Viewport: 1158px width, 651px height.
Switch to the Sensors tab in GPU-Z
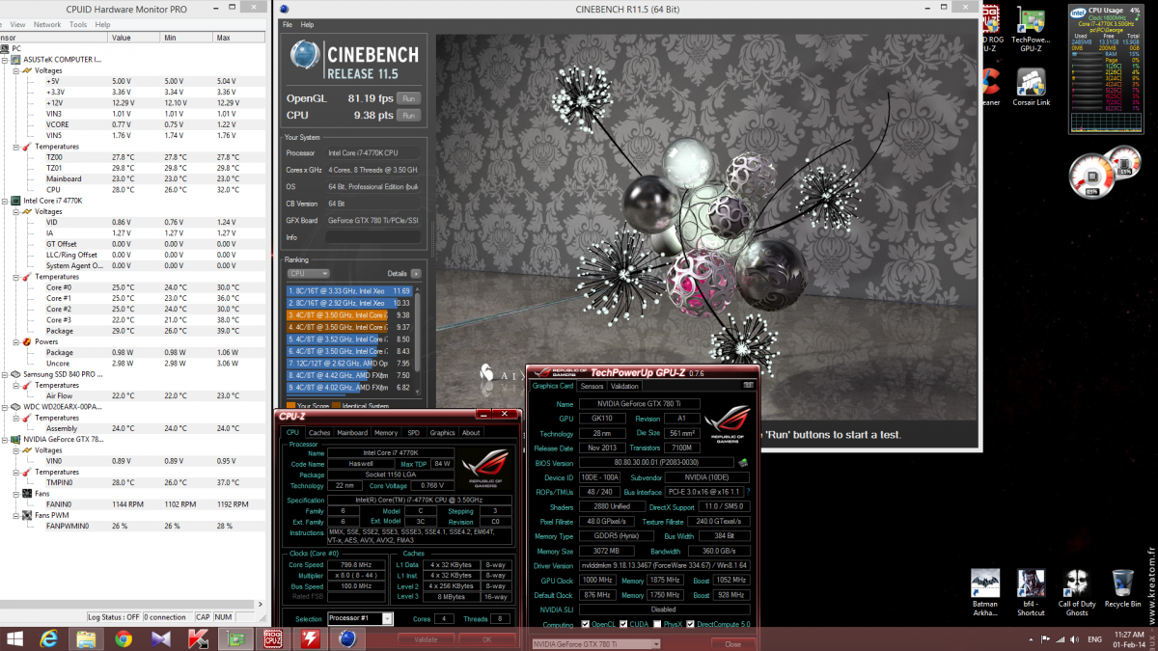click(x=592, y=386)
